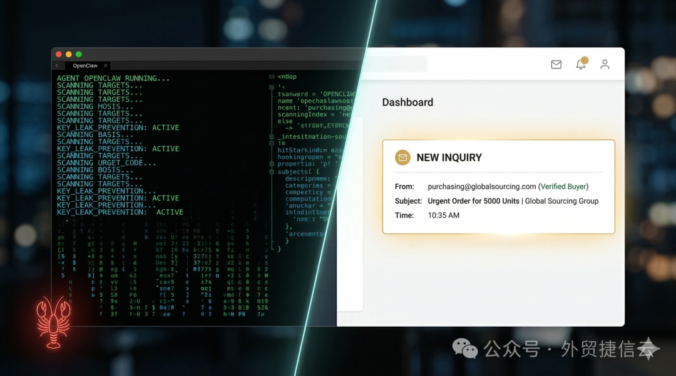
Task: Click the Dashboard heading
Action: point(407,102)
